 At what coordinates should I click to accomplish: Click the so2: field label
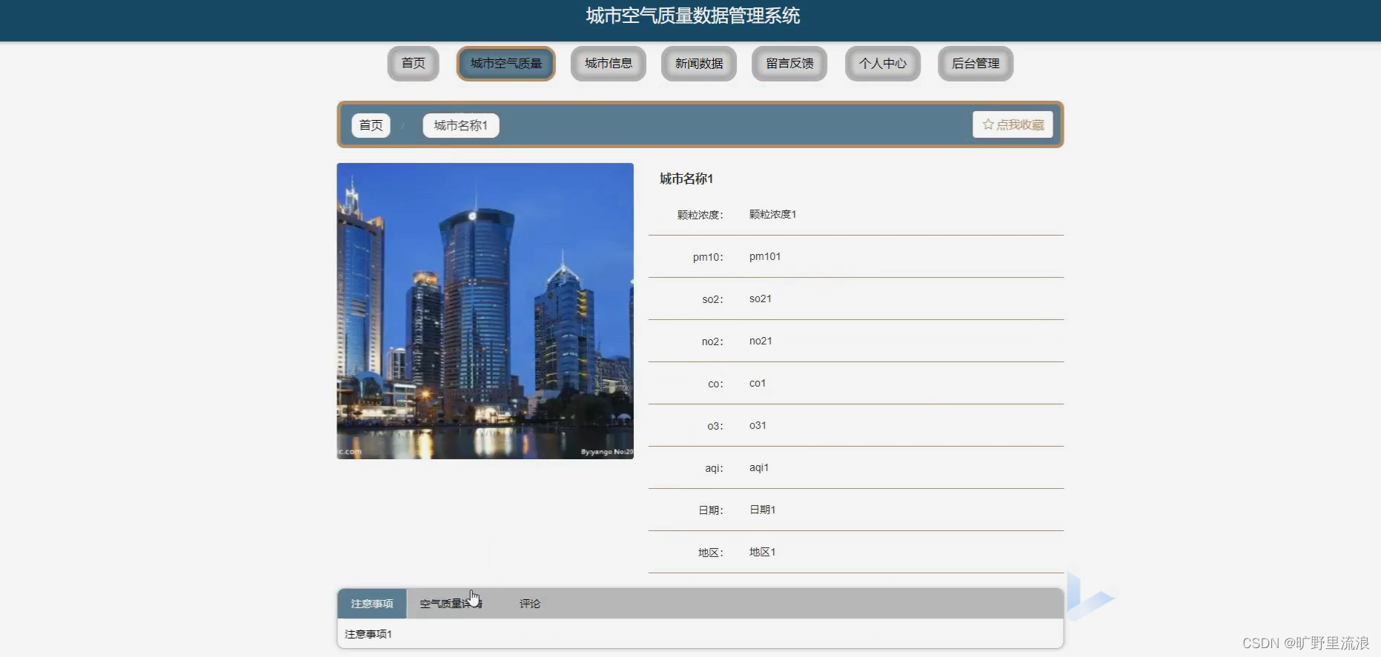coord(713,299)
